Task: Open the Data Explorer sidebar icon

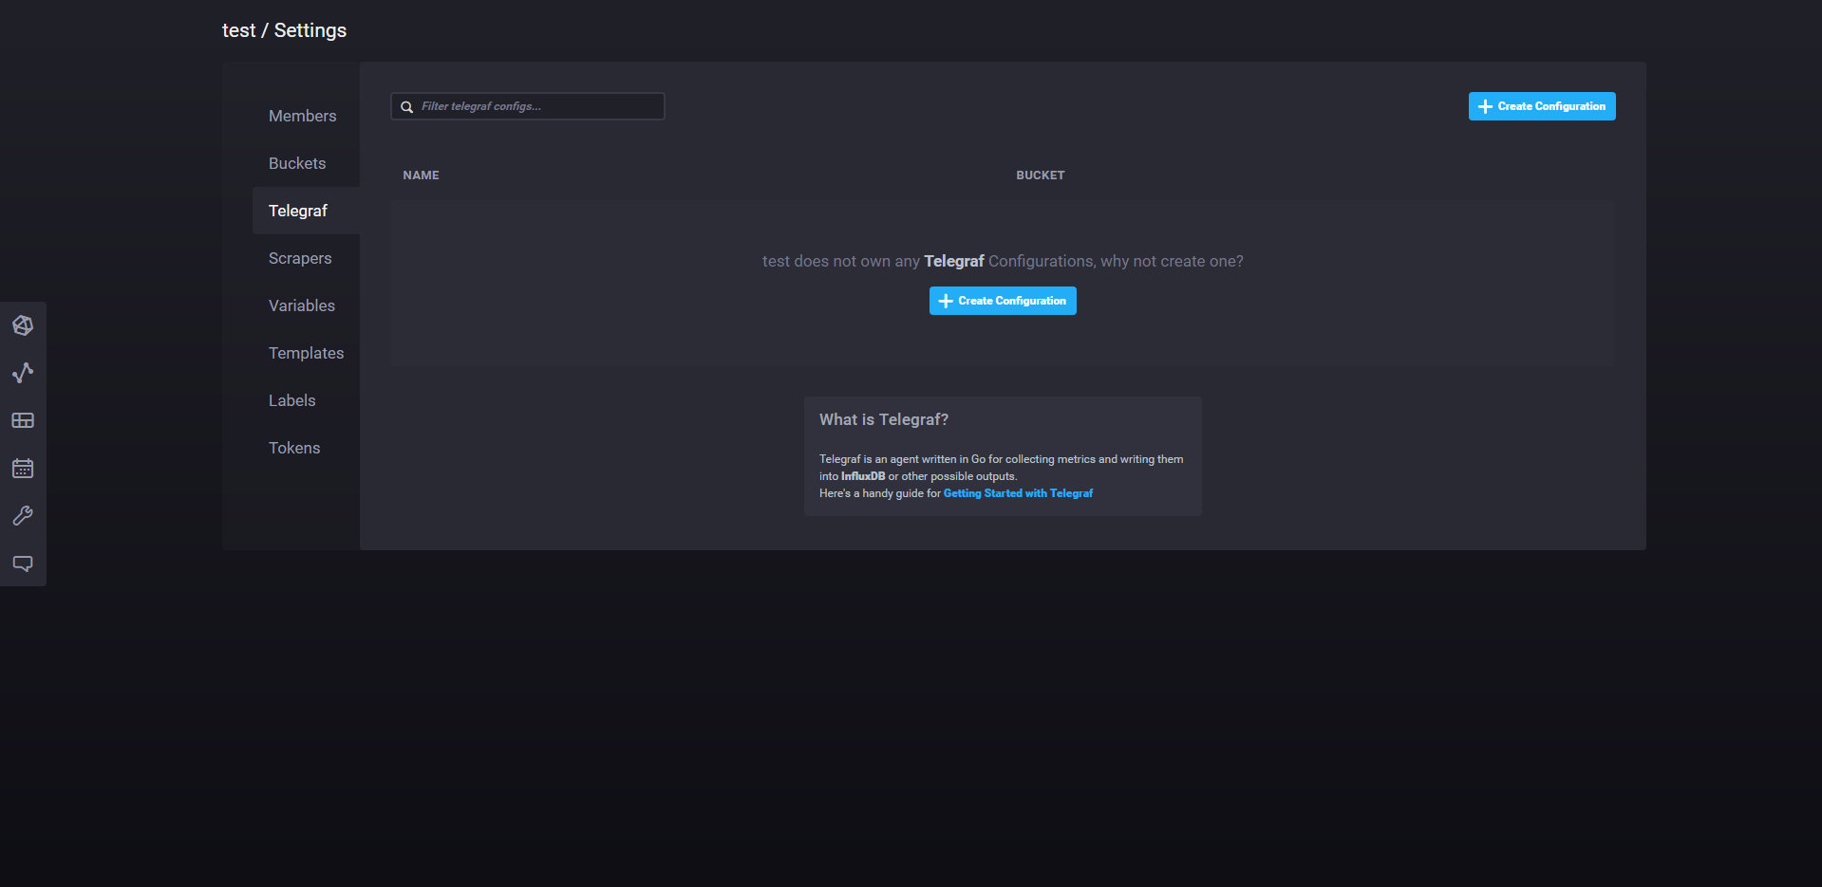Action: (23, 325)
